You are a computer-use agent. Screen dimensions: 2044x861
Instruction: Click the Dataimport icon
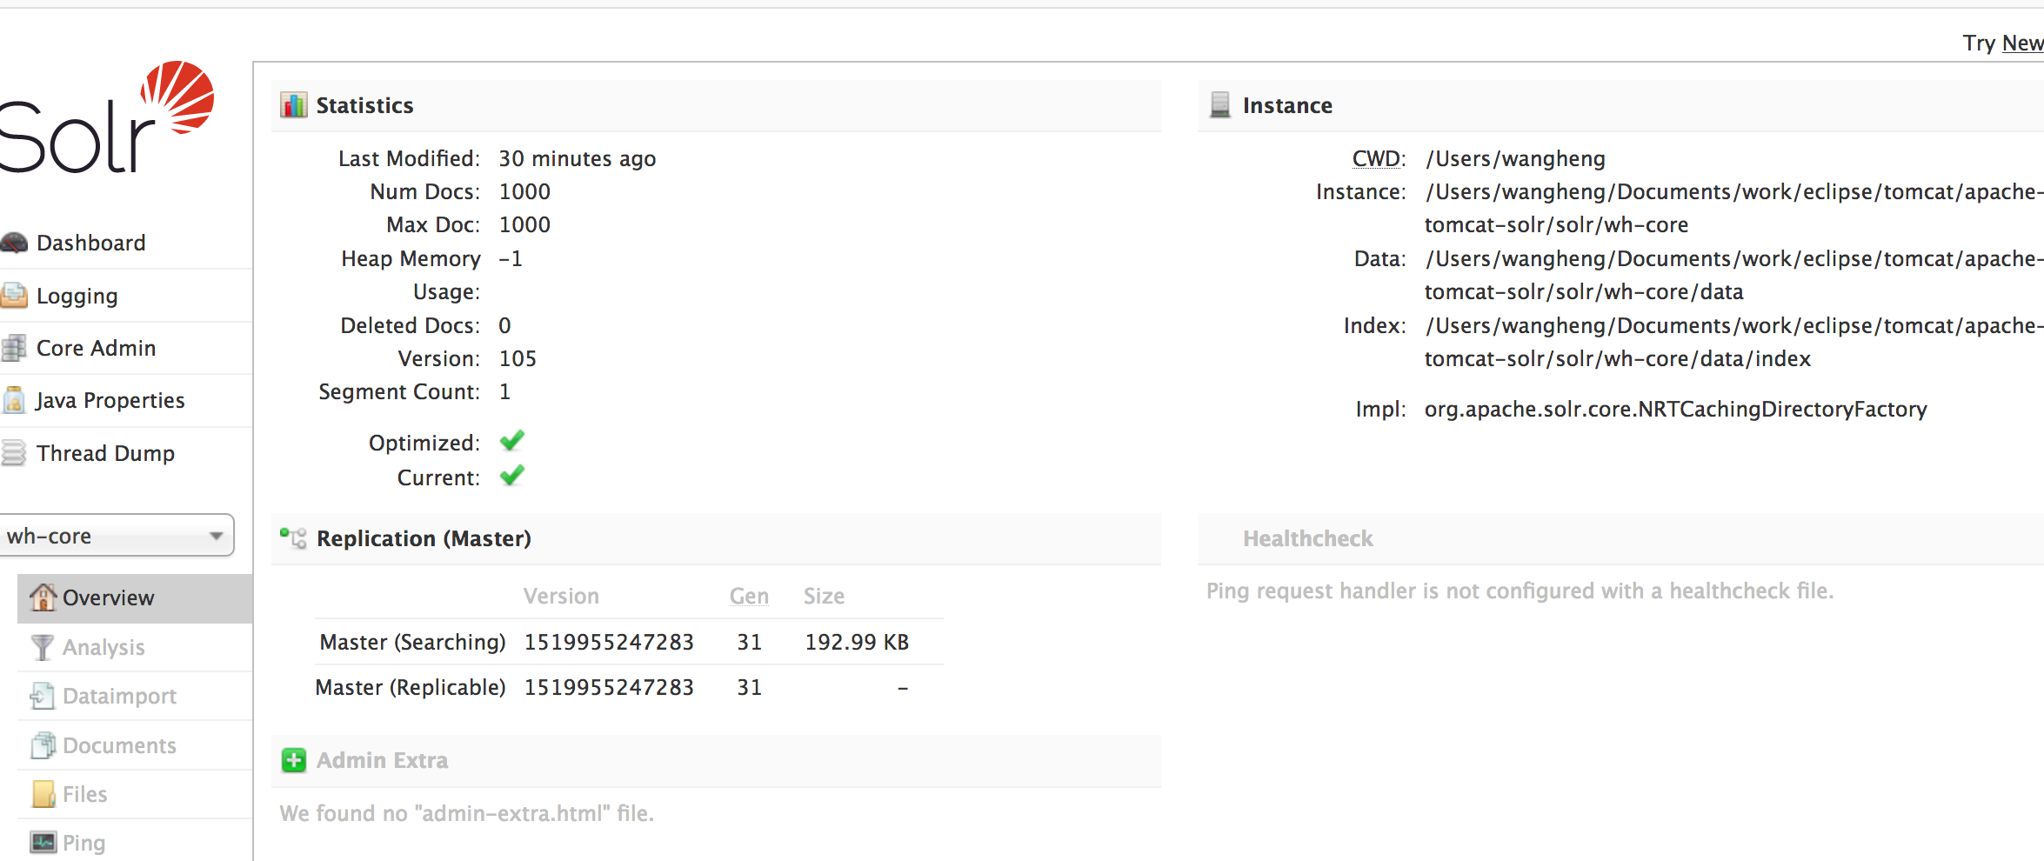(42, 696)
